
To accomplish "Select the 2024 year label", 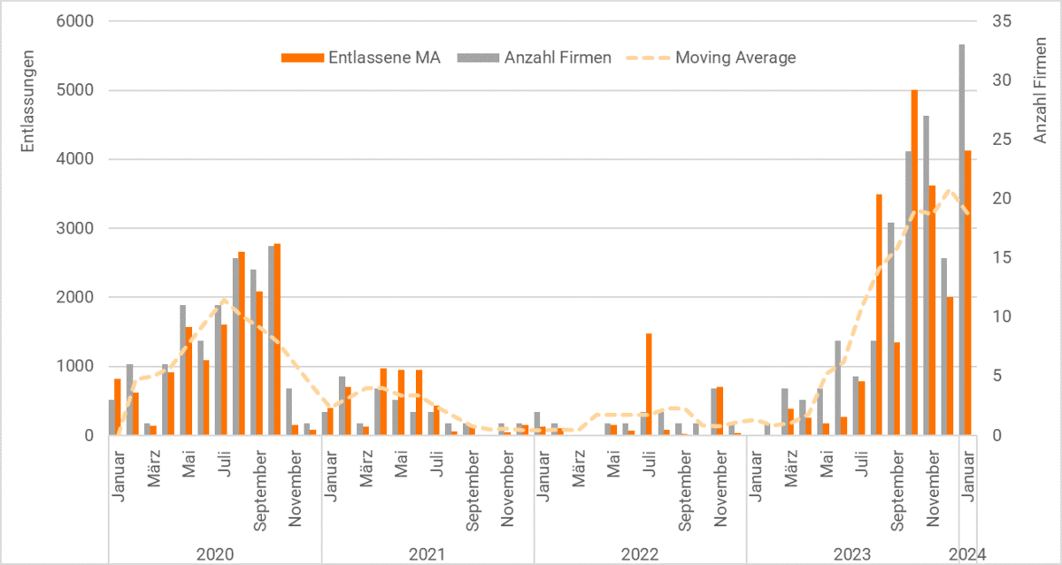I will (x=967, y=554).
